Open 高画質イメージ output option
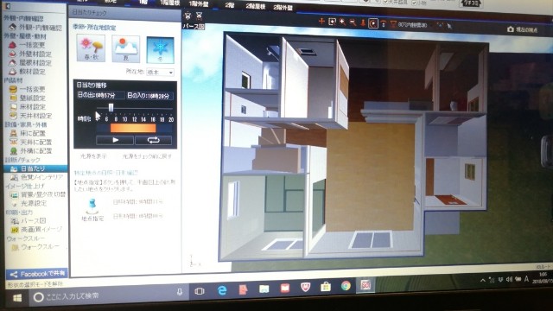553x311 pixels. [36, 230]
